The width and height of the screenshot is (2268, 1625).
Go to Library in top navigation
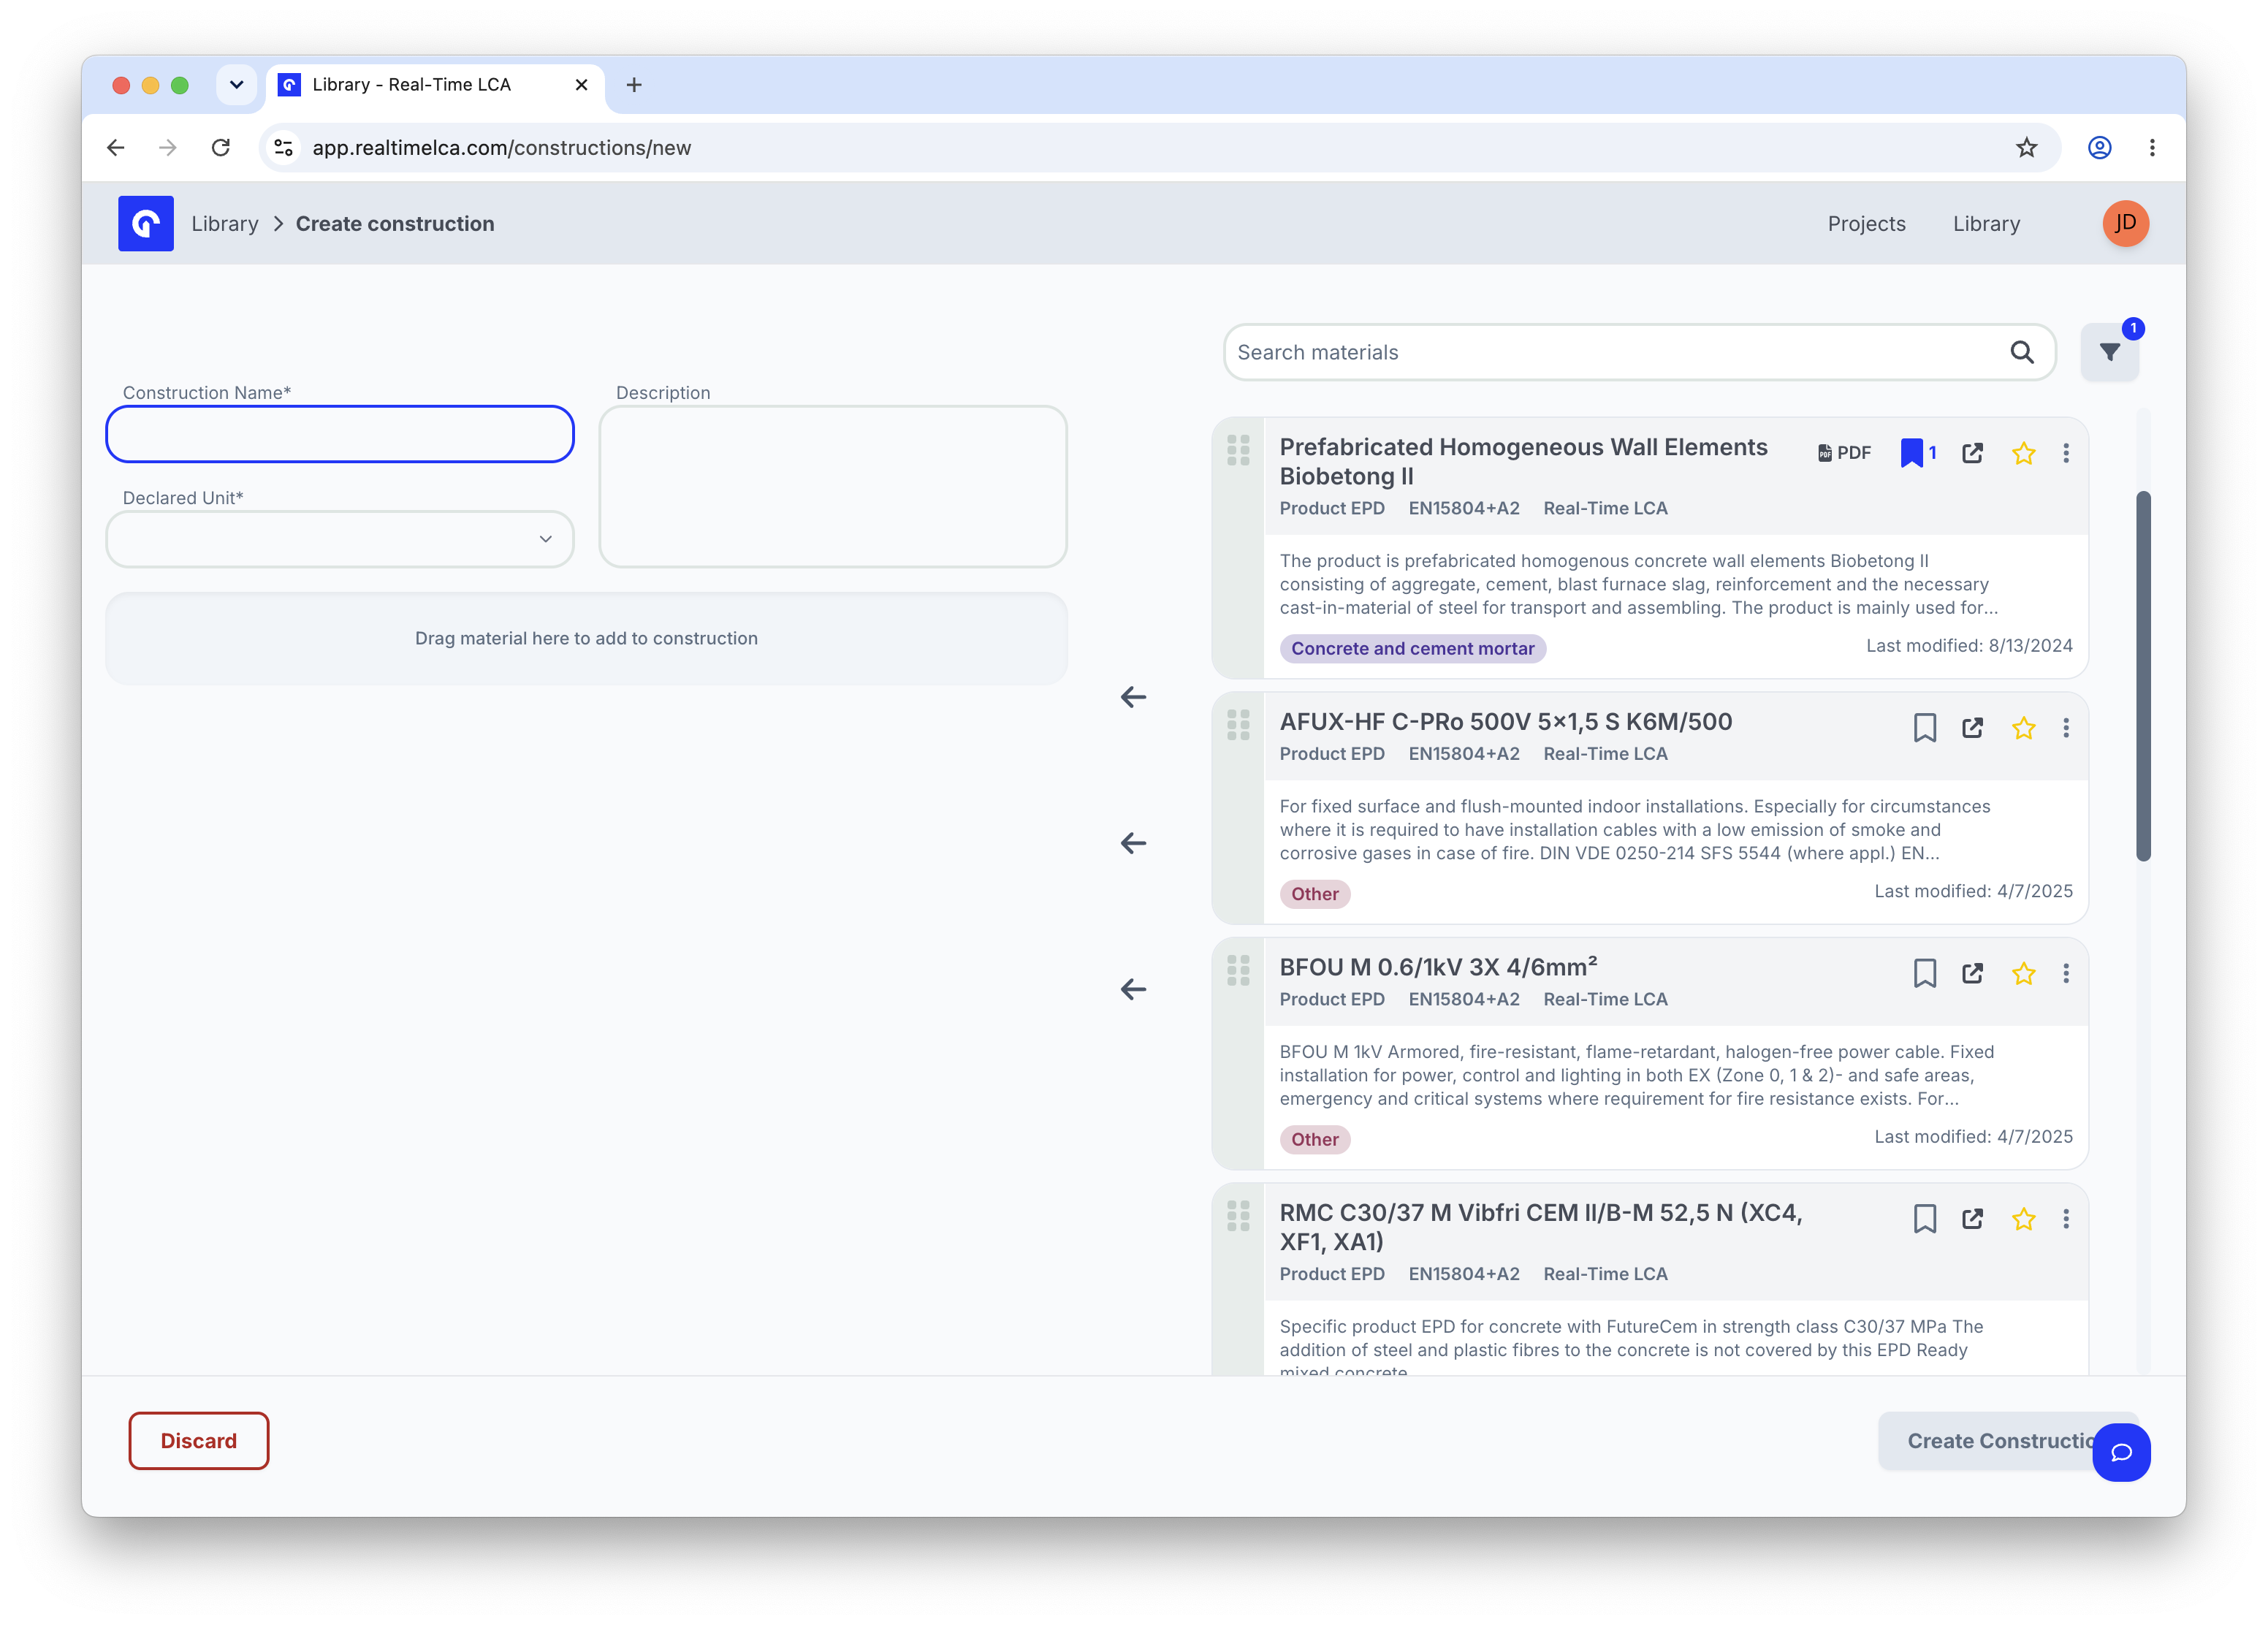[x=1986, y=224]
